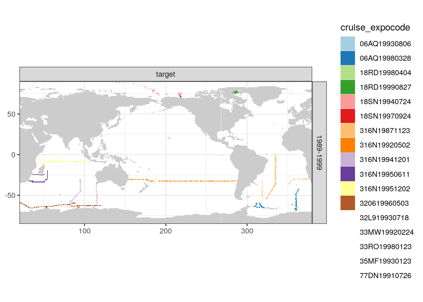The height and width of the screenshot is (302, 423).
Task: Click the cruise_expocode legend title
Action: pos(375,28)
